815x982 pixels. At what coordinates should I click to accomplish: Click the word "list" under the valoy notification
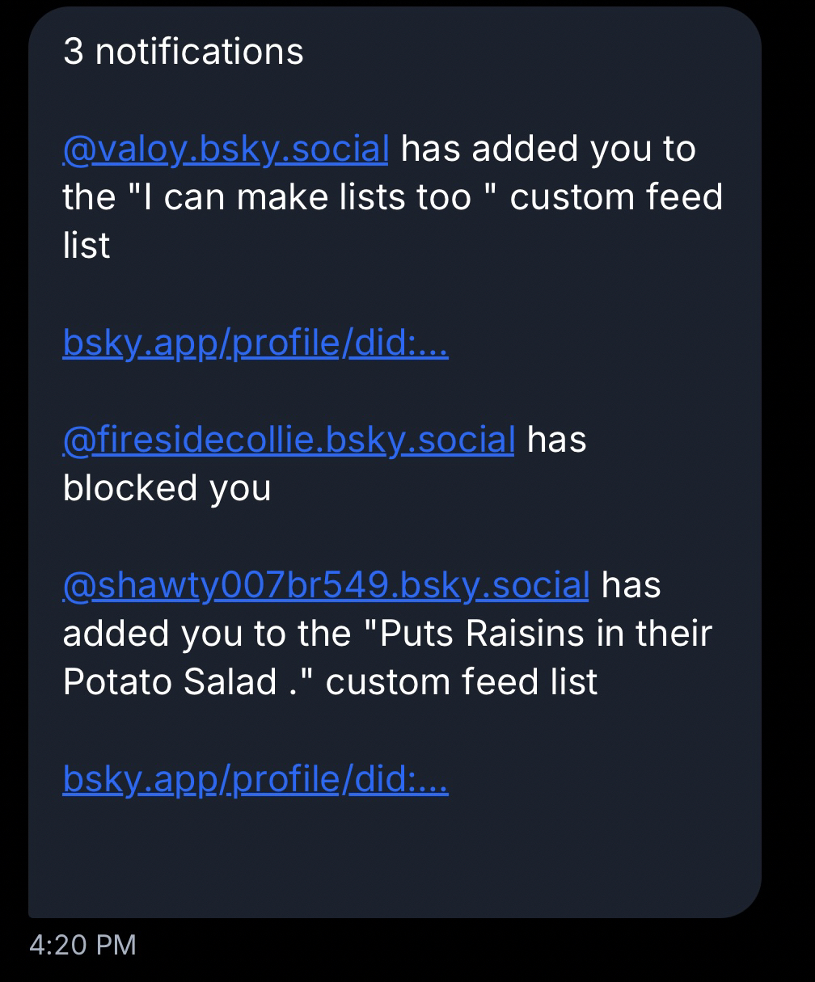(87, 247)
